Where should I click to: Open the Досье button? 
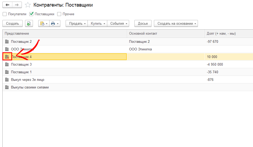143,24
